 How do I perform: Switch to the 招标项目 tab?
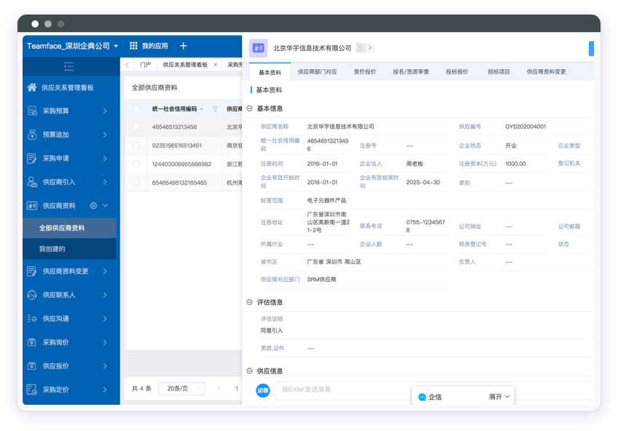498,72
